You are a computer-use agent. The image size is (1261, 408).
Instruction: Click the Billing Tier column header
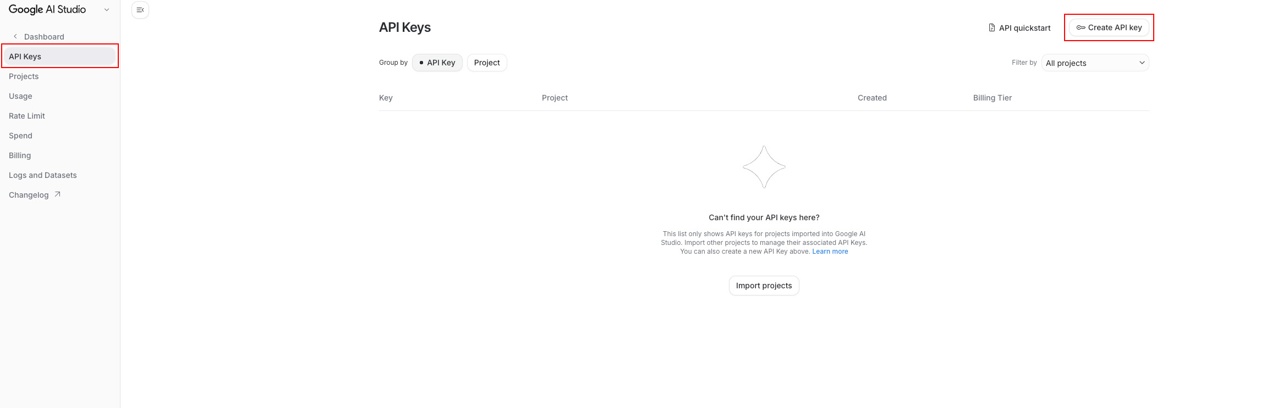click(993, 98)
